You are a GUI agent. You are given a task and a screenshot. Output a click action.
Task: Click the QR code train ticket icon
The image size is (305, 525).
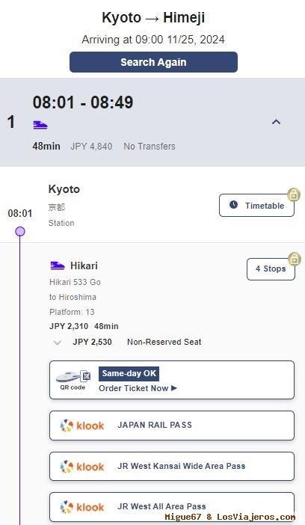[73, 380]
